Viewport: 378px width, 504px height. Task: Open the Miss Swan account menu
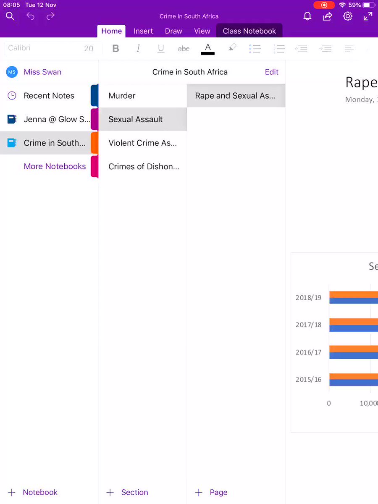click(x=42, y=72)
